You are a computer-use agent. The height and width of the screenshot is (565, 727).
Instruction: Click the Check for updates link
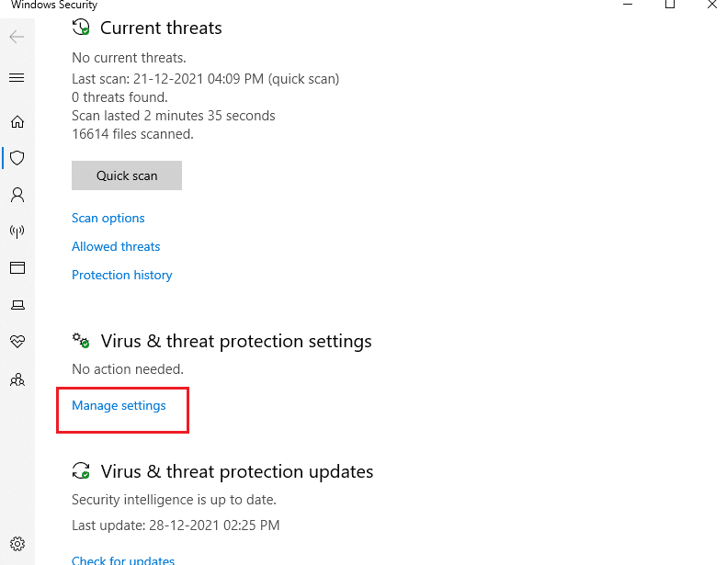click(x=123, y=559)
